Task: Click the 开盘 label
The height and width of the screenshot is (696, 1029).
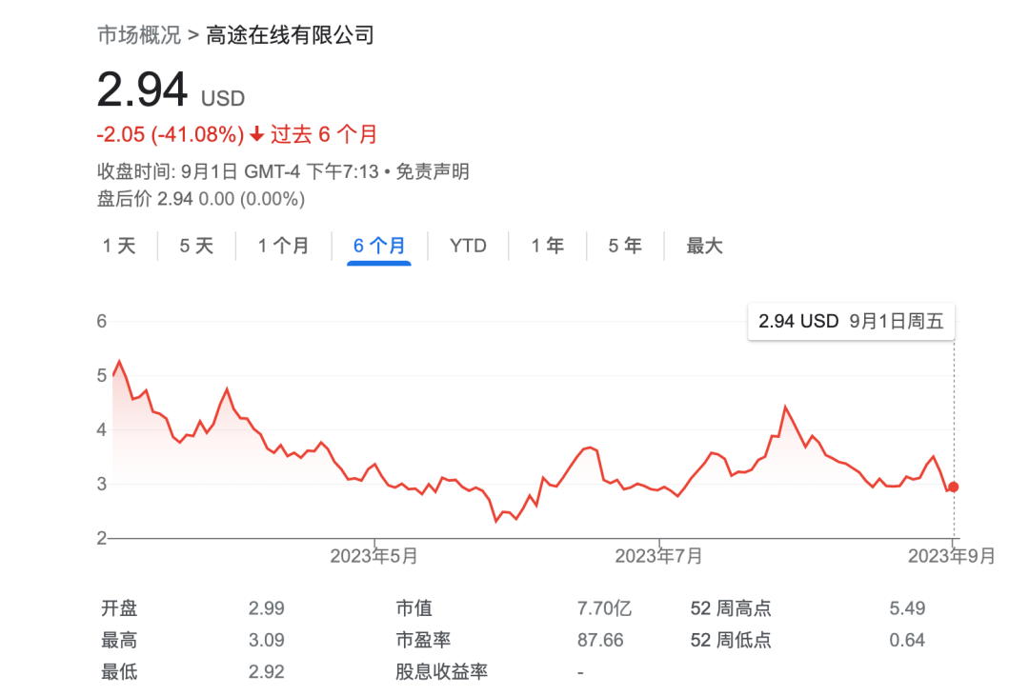Action: 119,608
